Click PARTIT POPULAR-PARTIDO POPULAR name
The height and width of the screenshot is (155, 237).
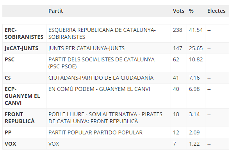pyautogui.click(x=95, y=132)
